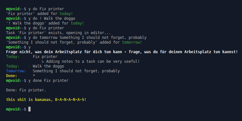The image size is (242, 121).
Task: Click the blinking cursor block at the prompt
Action: pos(30,109)
